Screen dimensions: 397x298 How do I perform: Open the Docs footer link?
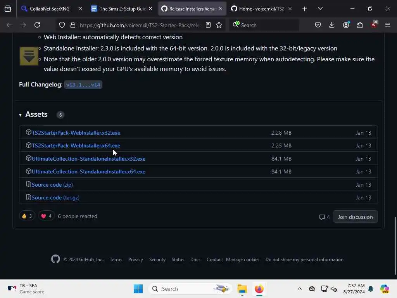coord(195,260)
